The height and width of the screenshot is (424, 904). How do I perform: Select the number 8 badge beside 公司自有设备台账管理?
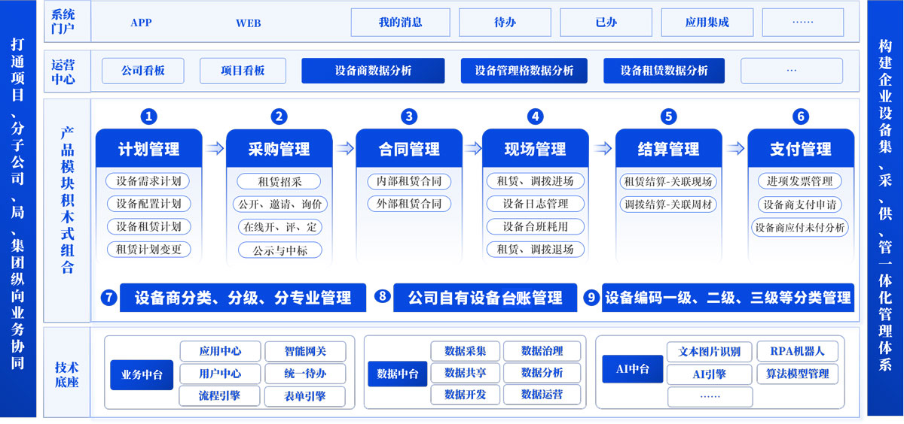pyautogui.click(x=383, y=297)
